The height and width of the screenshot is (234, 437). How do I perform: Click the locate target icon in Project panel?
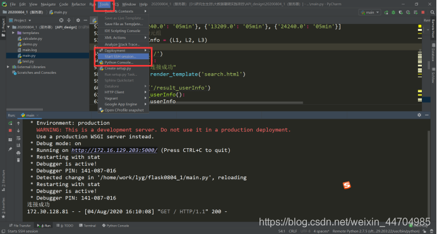(61, 20)
